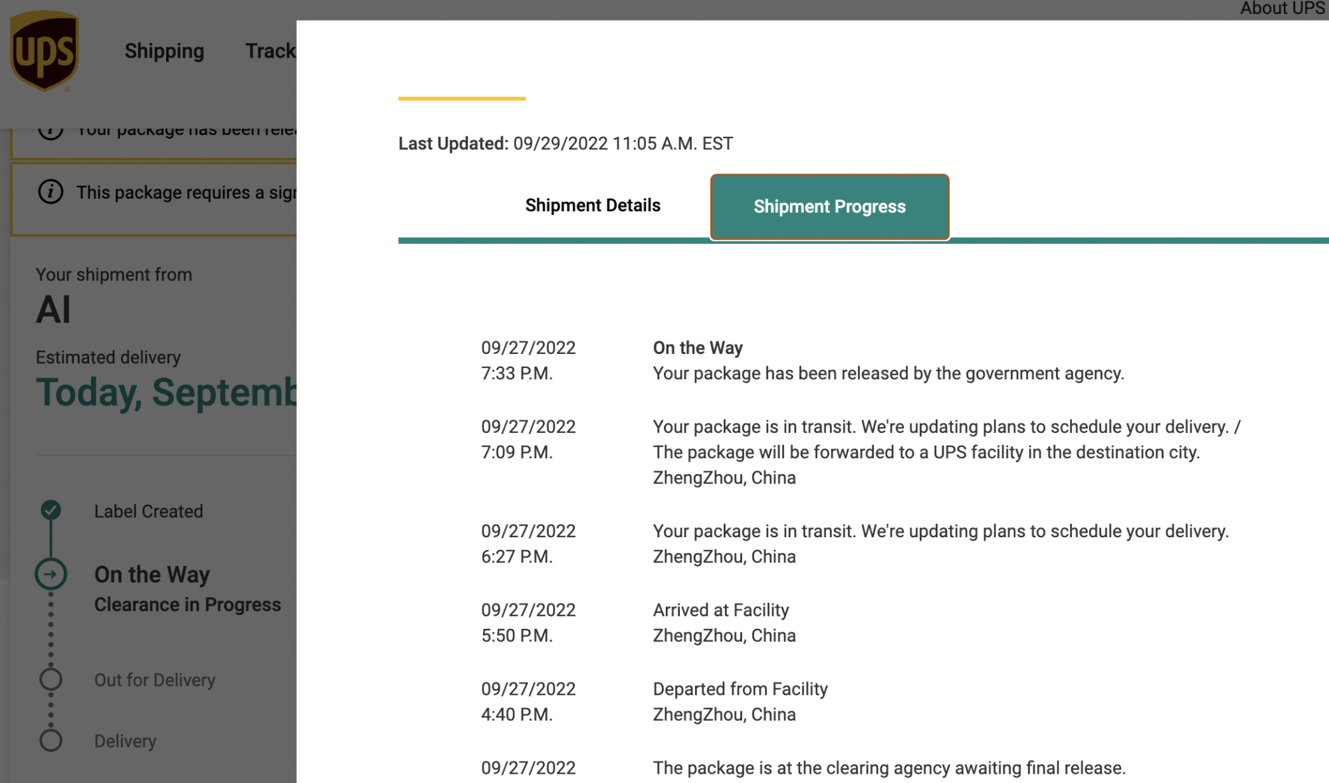The width and height of the screenshot is (1329, 783).
Task: Click the info icon beside signature notice
Action: coord(51,192)
